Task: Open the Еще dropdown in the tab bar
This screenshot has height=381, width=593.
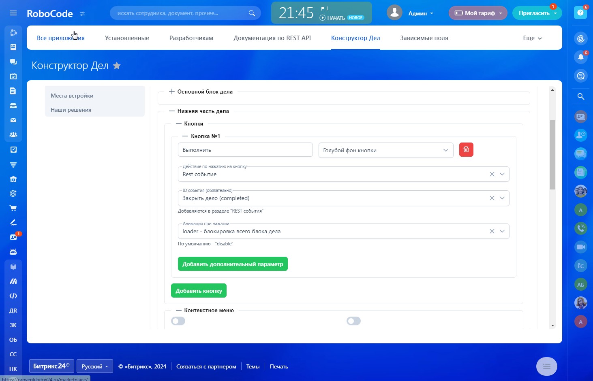Action: tap(532, 38)
